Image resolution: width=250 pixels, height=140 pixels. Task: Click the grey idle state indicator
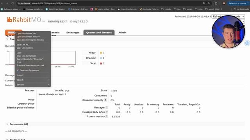(111, 91)
